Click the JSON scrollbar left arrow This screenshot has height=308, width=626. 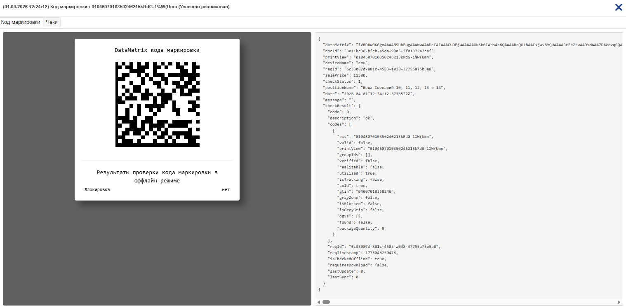point(318,302)
